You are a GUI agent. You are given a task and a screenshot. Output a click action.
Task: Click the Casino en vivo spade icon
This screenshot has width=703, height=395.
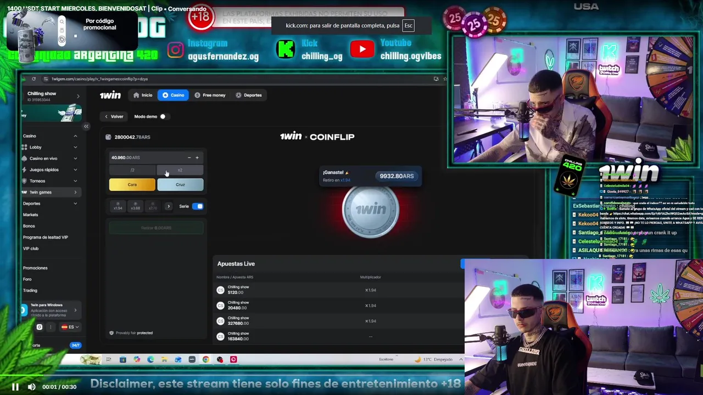click(24, 159)
